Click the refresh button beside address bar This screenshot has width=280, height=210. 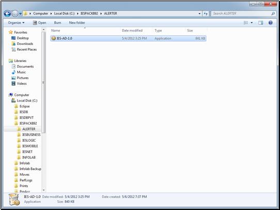[x=206, y=13]
